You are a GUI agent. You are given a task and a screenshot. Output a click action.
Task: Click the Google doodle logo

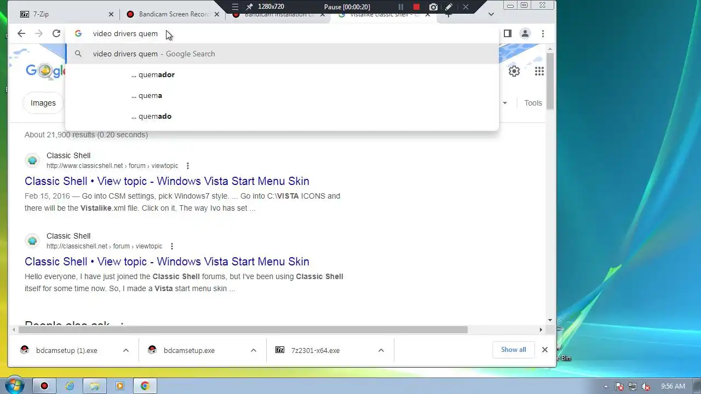(x=46, y=71)
